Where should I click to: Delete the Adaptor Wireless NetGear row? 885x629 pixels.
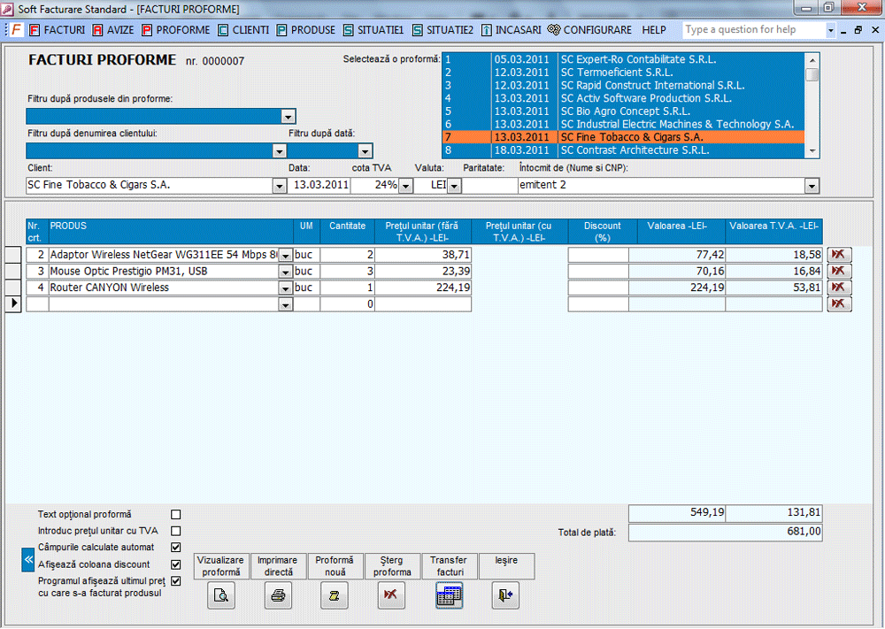839,255
